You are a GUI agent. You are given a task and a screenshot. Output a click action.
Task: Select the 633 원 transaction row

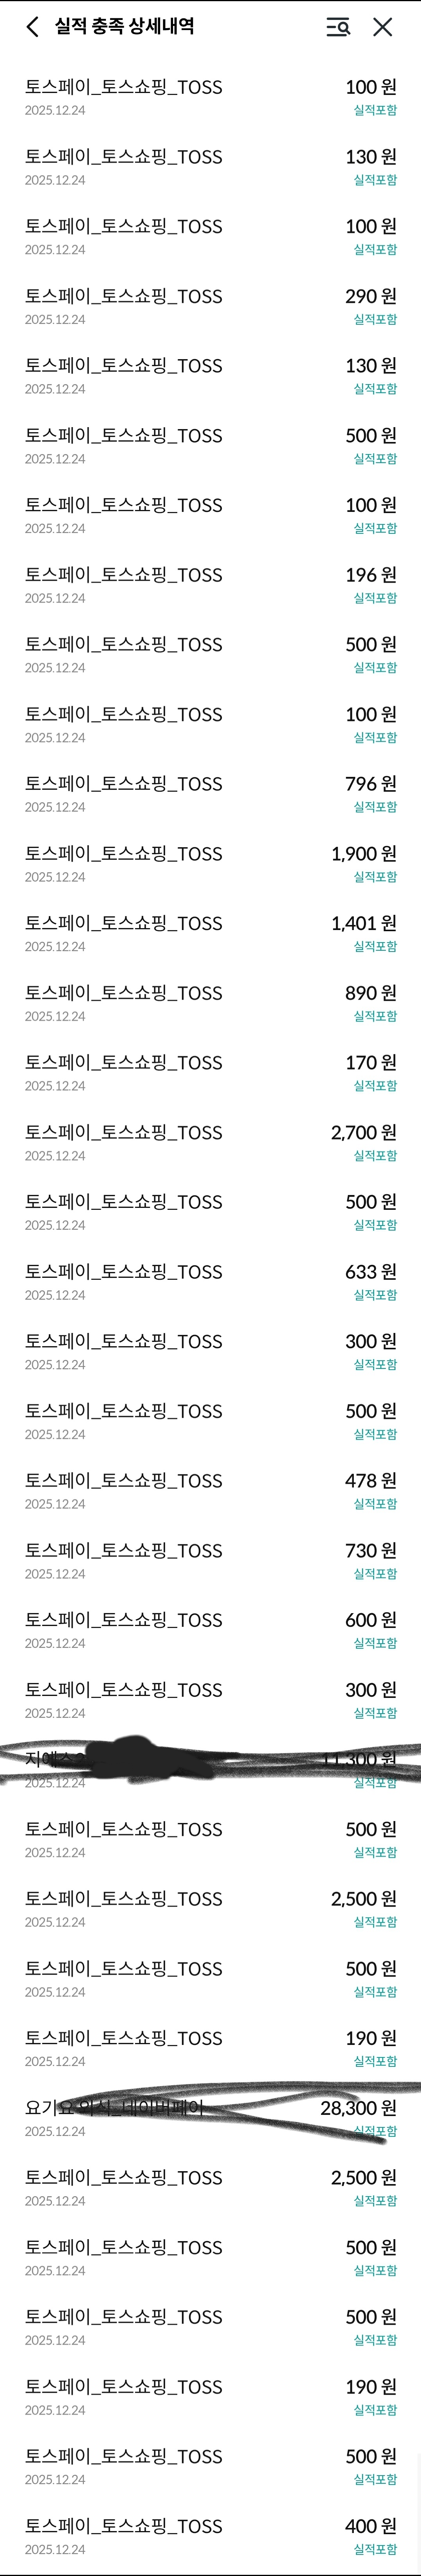(210, 1282)
